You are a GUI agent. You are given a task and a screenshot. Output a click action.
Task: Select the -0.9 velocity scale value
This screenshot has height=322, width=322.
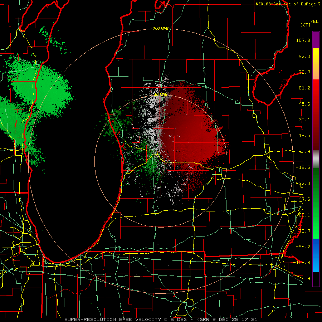(x=304, y=152)
